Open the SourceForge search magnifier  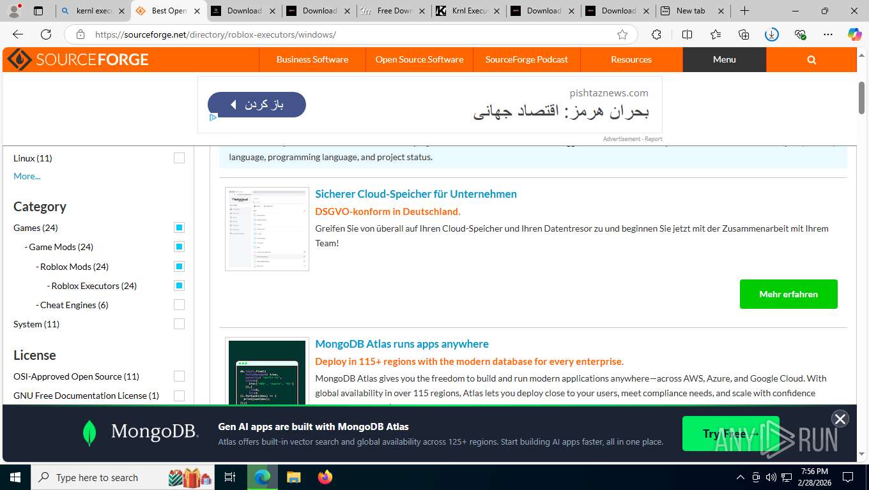tap(811, 59)
